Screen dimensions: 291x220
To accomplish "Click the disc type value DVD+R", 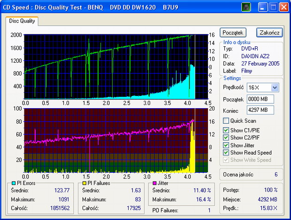I will (x=250, y=49).
